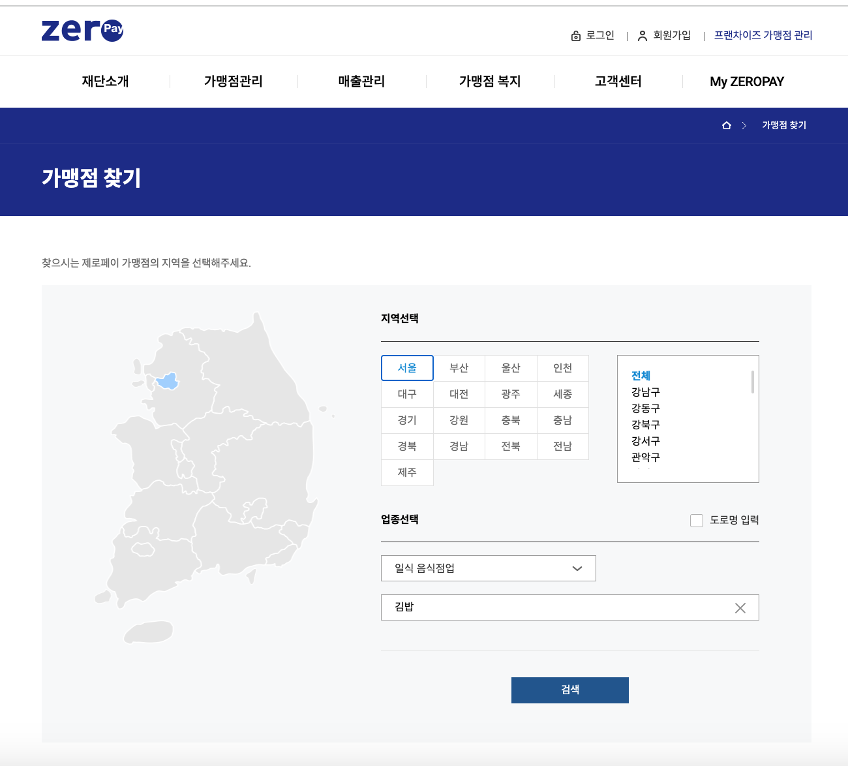Open the My ZEROPAY menu
This screenshot has width=848, height=766.
point(747,81)
